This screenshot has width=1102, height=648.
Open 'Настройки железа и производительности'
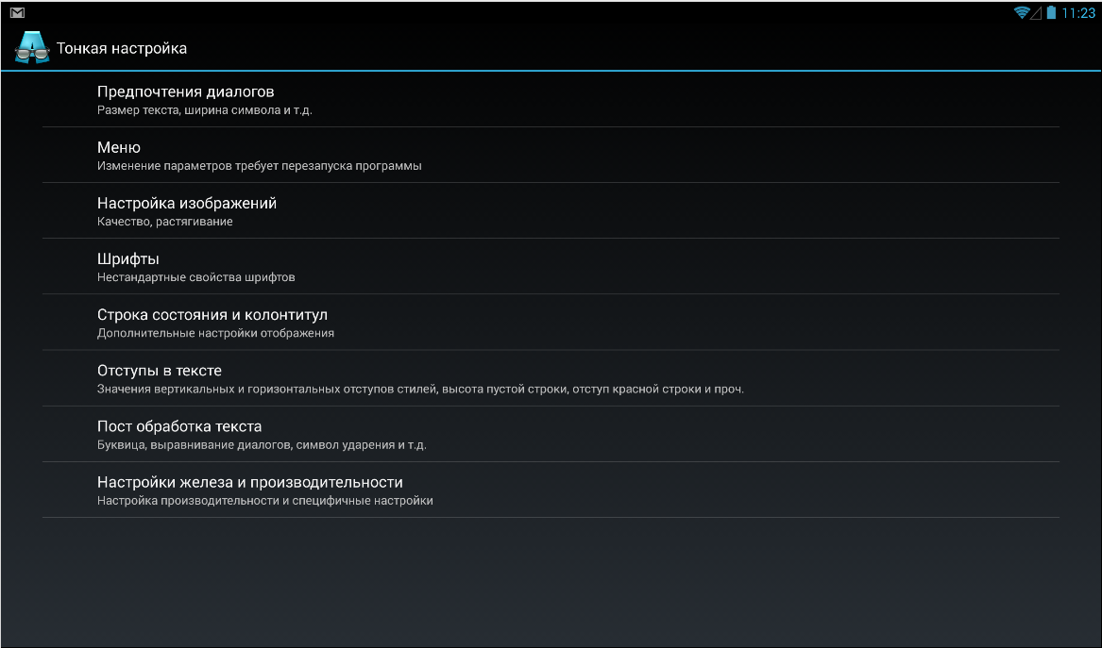(x=250, y=482)
